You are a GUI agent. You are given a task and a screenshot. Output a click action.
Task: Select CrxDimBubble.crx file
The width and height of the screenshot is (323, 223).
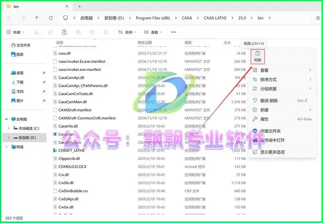pos(73,191)
